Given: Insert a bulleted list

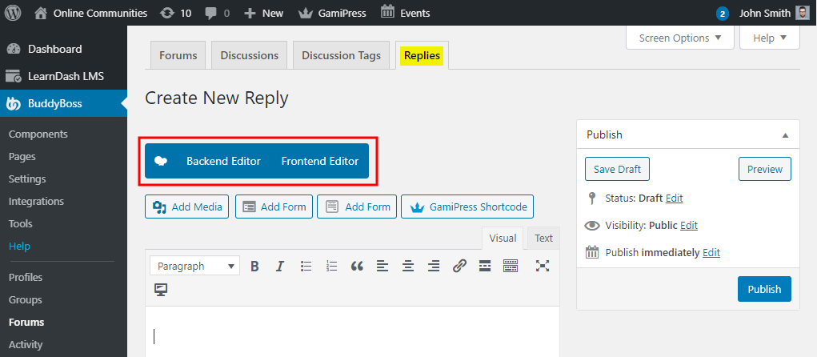Looking at the screenshot, I should (306, 267).
